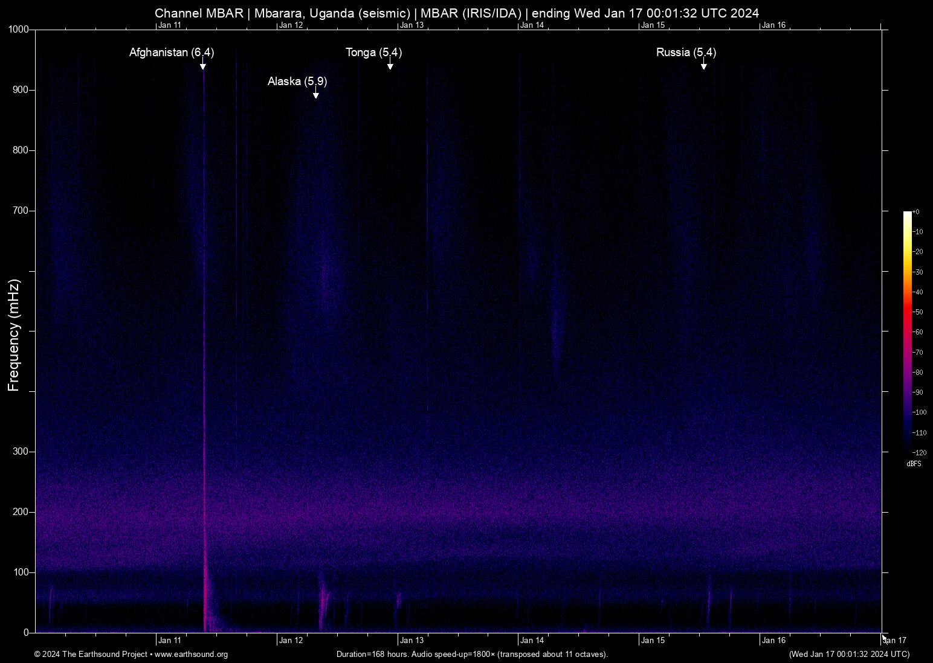This screenshot has height=663, width=933.
Task: Click the arrow marker under Tonga (5.4)
Action: click(x=390, y=66)
